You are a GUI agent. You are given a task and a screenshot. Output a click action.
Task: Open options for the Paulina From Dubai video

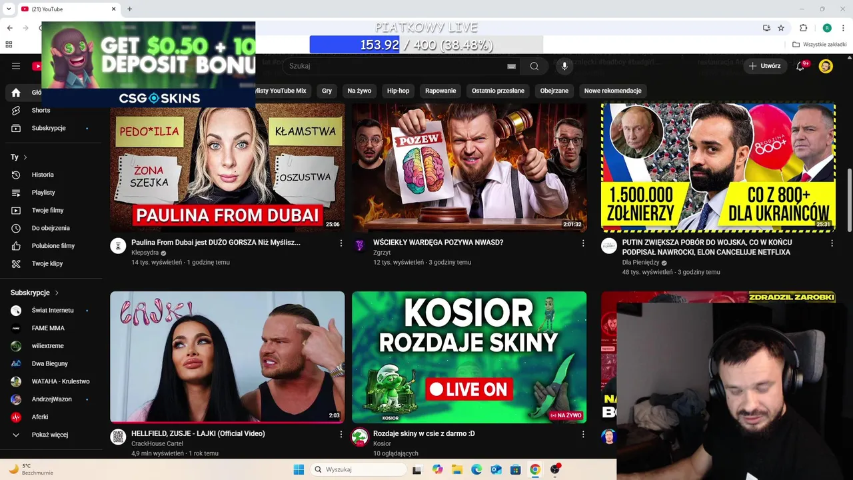coord(341,243)
